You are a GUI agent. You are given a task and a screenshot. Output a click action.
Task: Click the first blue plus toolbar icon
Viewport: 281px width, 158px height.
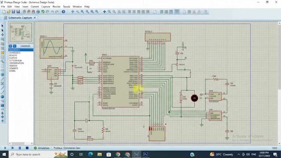73,12
